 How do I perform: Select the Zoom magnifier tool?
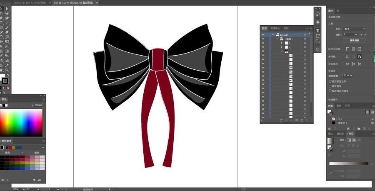coord(7,70)
